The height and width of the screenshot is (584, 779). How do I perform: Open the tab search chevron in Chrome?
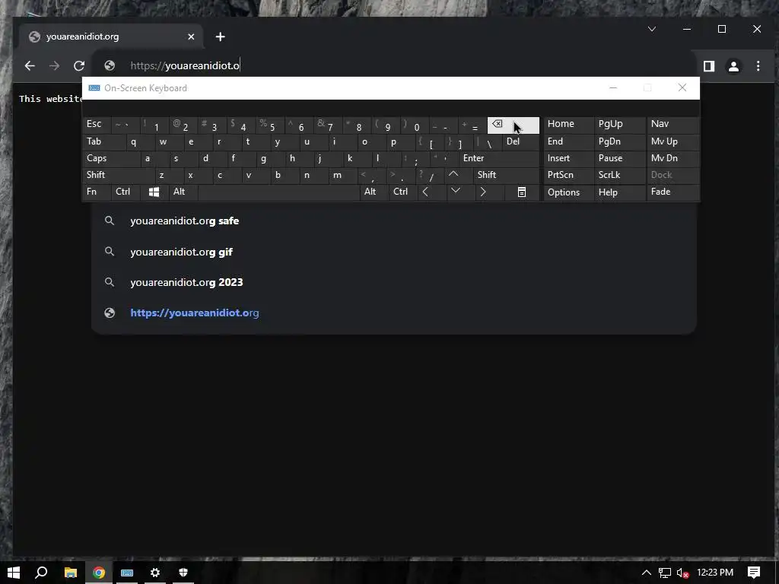point(652,29)
